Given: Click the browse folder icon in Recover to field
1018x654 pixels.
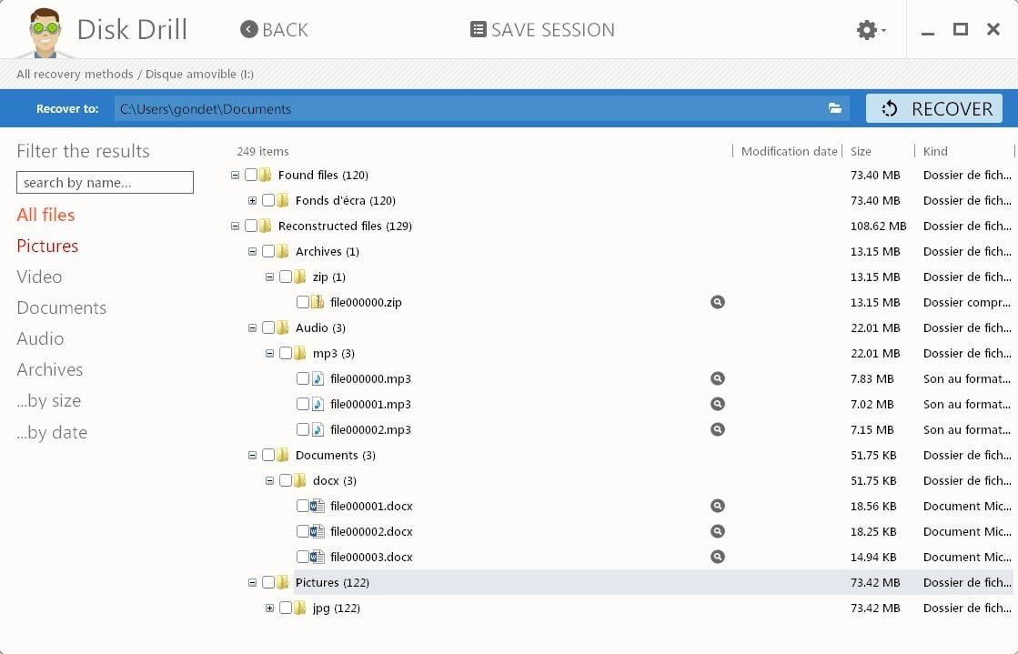Looking at the screenshot, I should pos(834,109).
